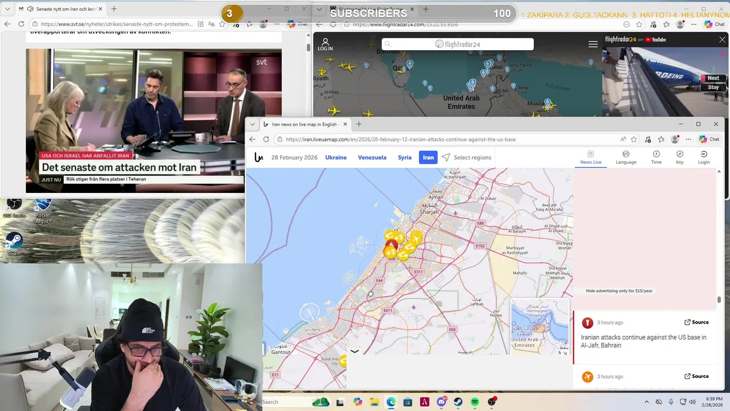Open Select regions on liveuamap
This screenshot has height=411, width=730.
[466, 158]
